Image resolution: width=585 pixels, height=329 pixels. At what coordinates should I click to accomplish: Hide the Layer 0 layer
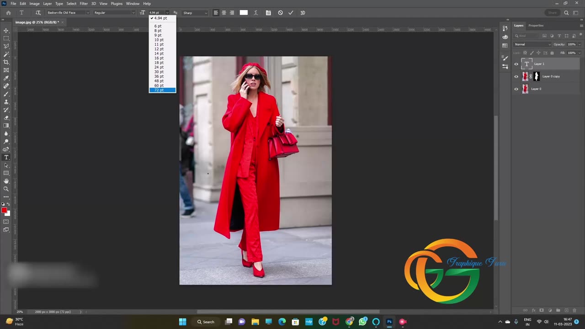(516, 89)
